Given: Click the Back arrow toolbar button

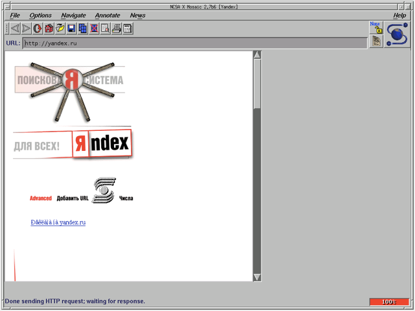Looking at the screenshot, I should click(x=15, y=29).
